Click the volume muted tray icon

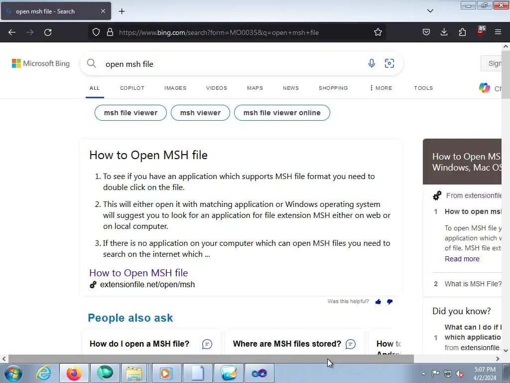[460, 374]
